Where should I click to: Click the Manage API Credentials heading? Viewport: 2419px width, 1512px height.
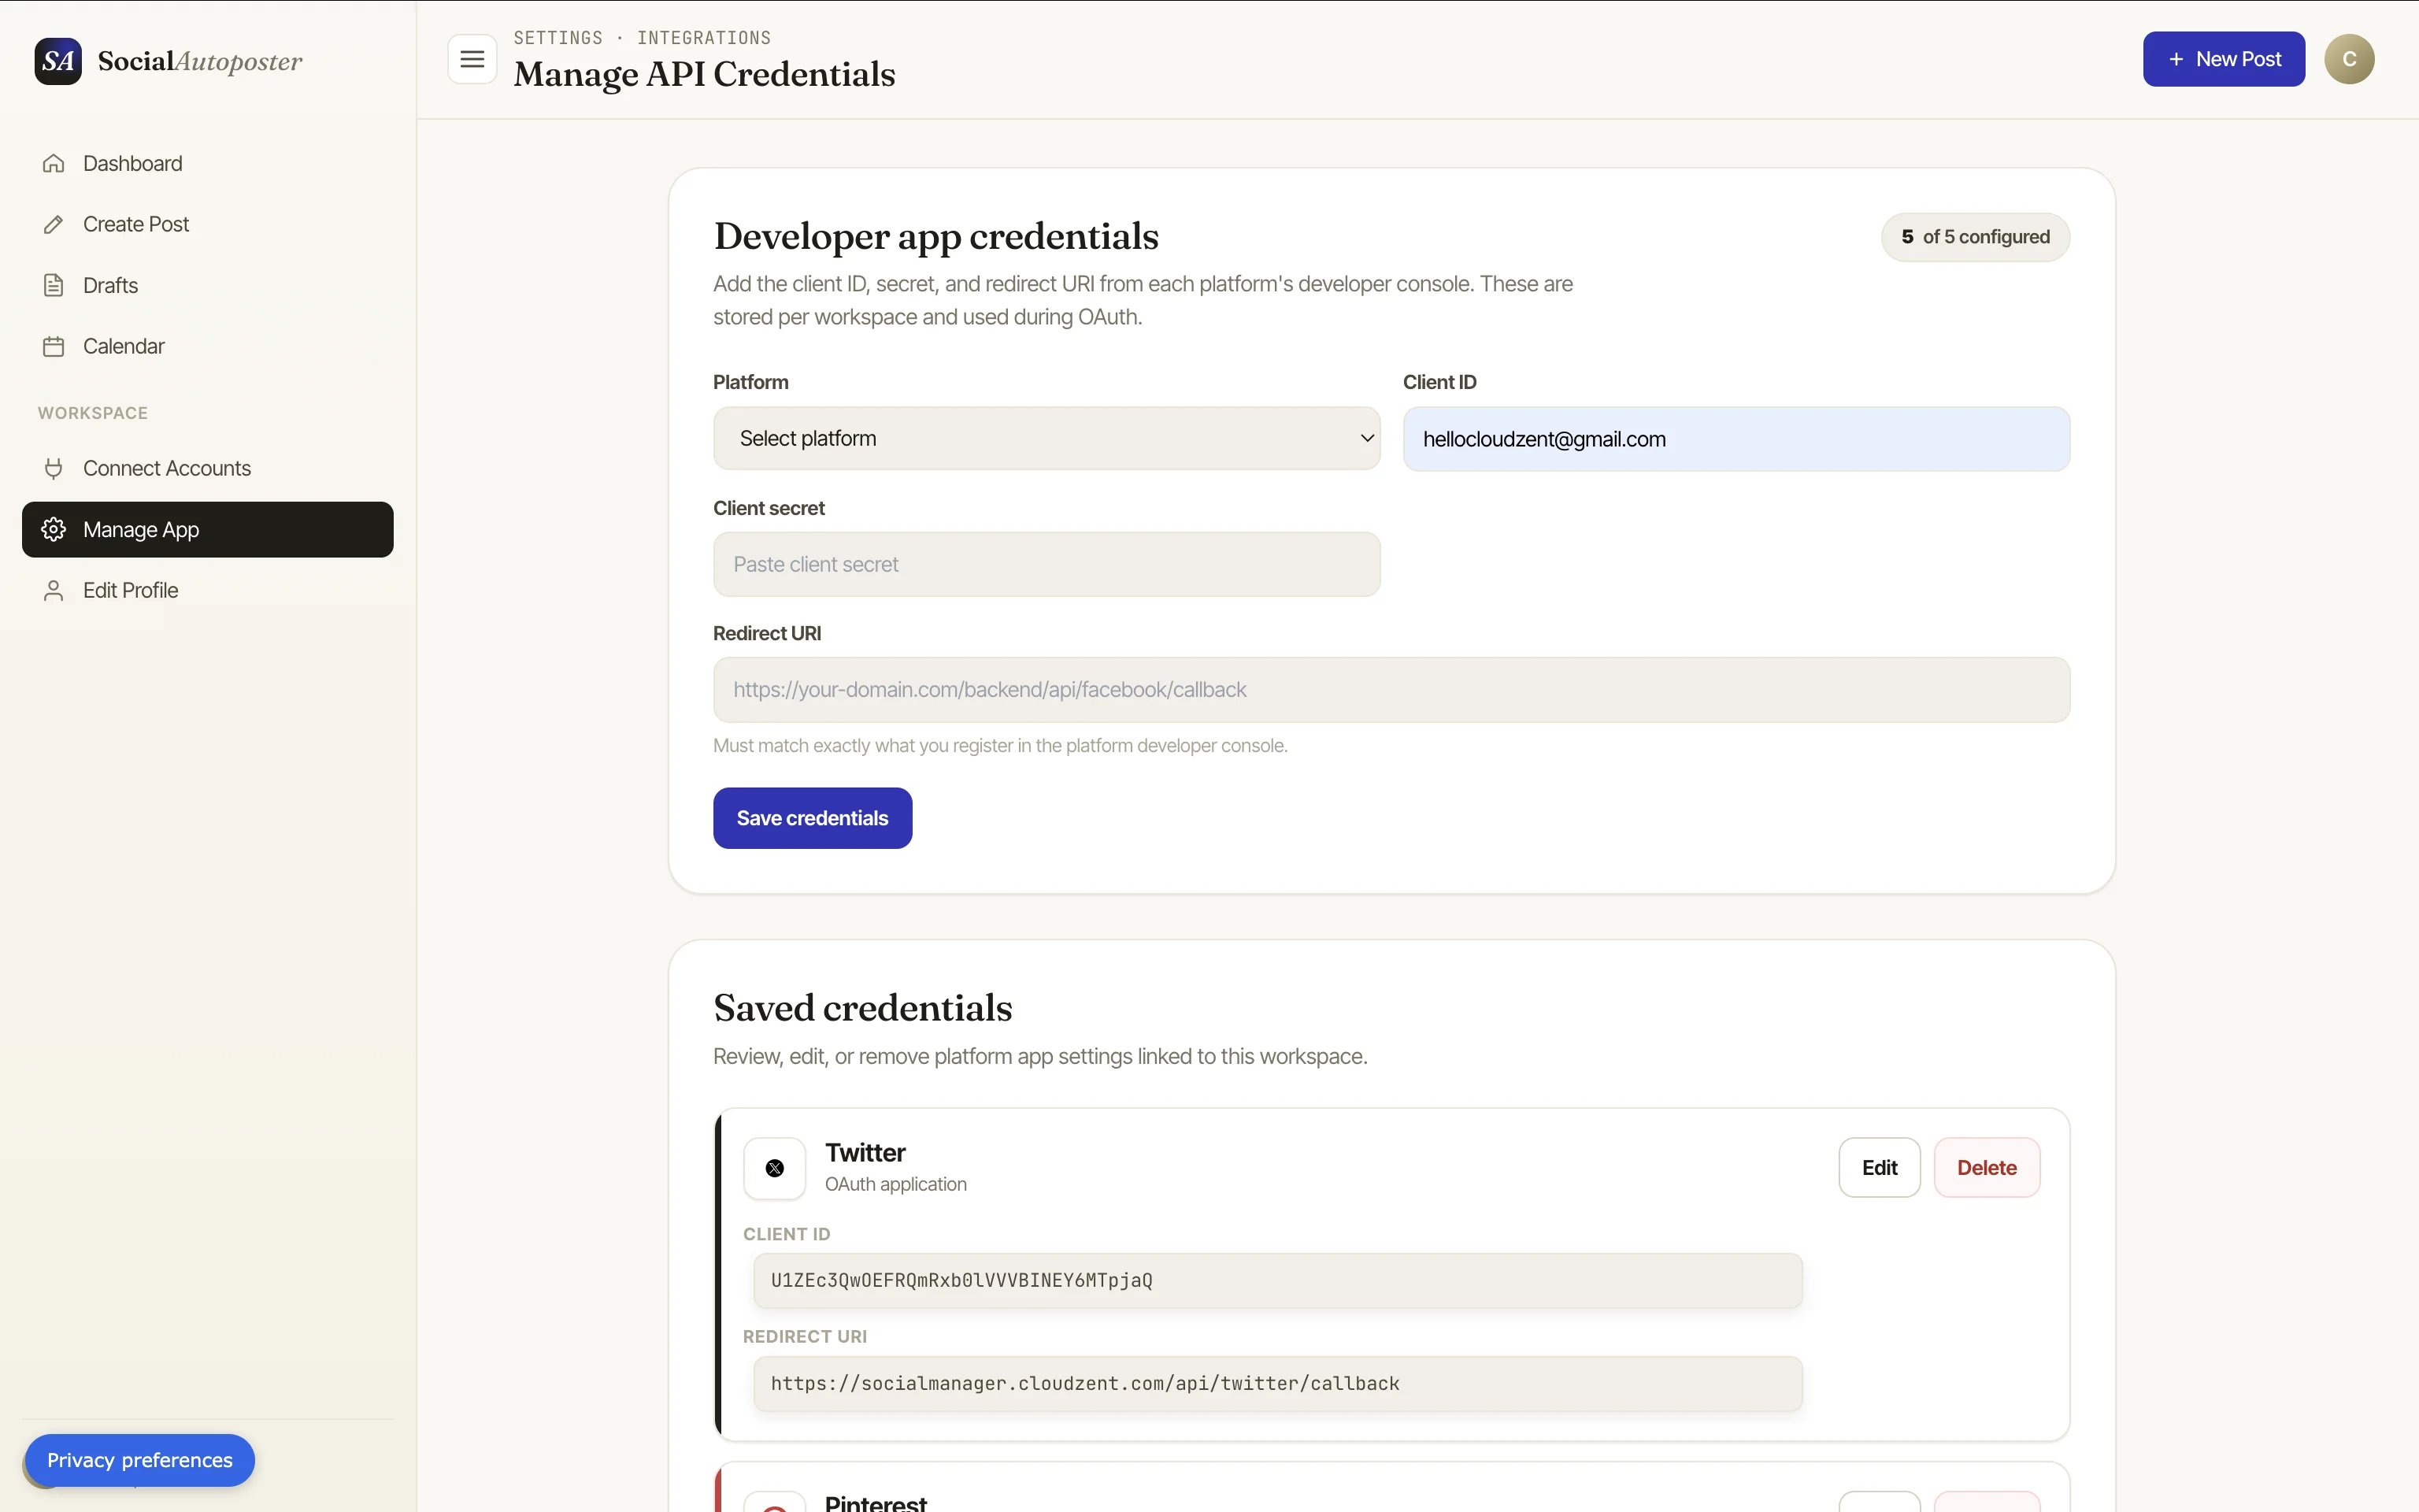[705, 74]
